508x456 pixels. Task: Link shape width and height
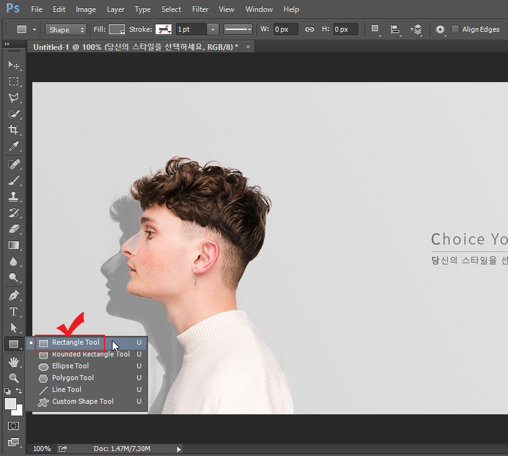[x=310, y=29]
